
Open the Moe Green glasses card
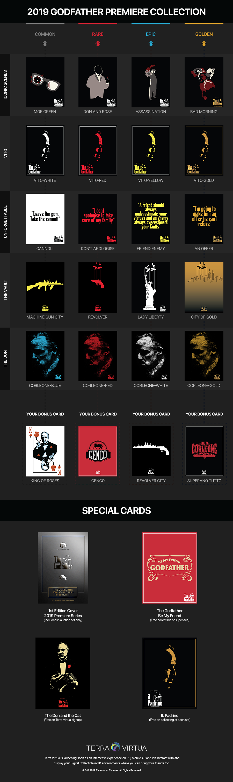45,82
